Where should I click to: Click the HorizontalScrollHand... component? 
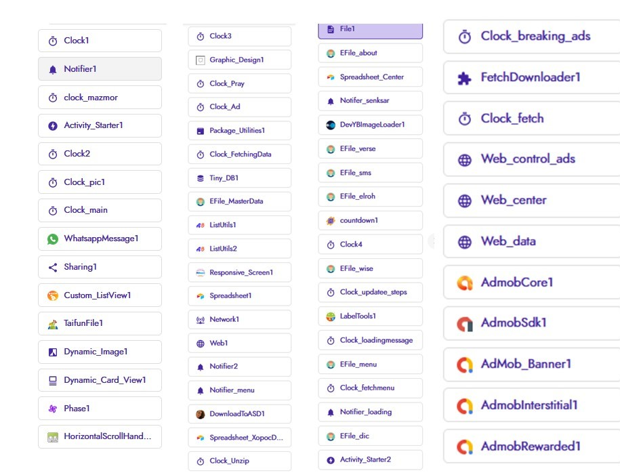[x=100, y=436]
